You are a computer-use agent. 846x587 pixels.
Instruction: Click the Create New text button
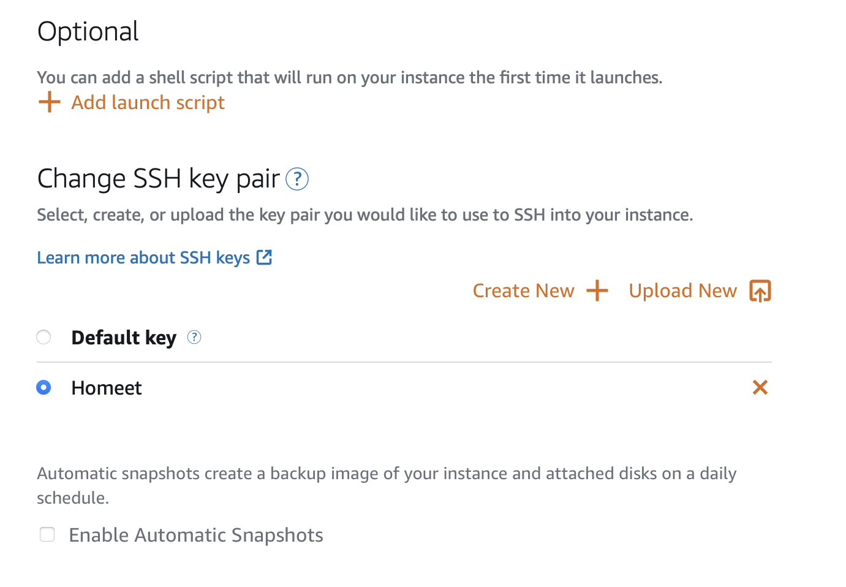[524, 290]
